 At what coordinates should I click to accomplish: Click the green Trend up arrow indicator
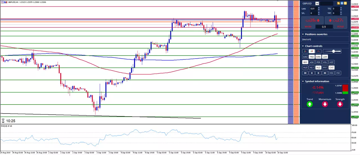pyautogui.click(x=310, y=104)
